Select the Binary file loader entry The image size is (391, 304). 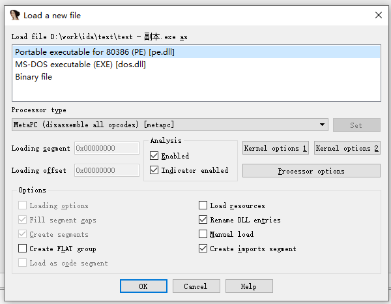tap(197, 77)
